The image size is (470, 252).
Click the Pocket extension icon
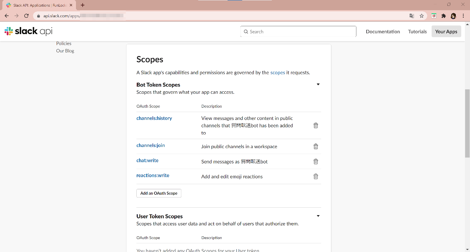click(x=434, y=16)
